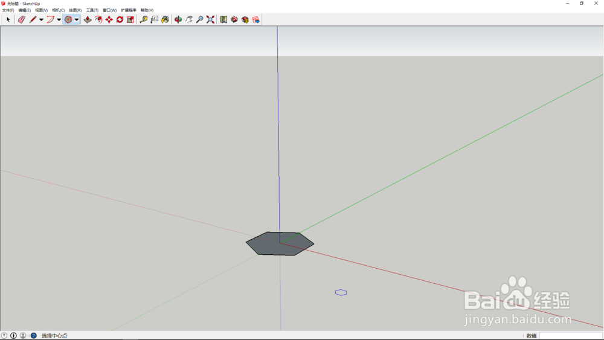Select the Arc tool
This screenshot has height=340, width=604.
pos(51,20)
